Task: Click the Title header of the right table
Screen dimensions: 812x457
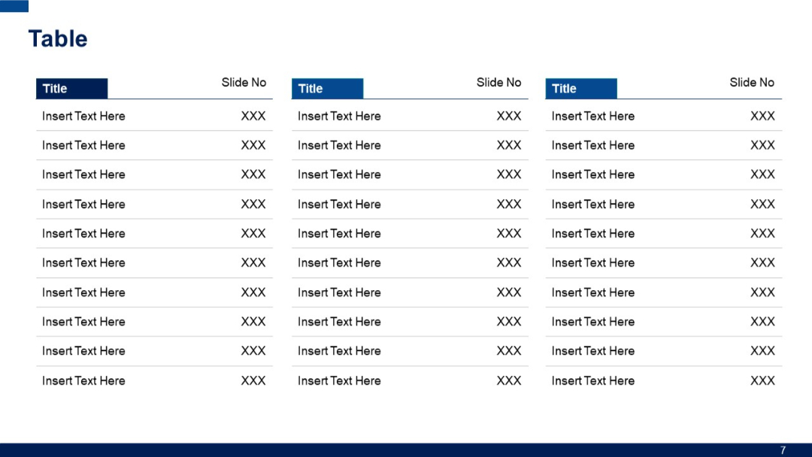Action: coord(581,89)
